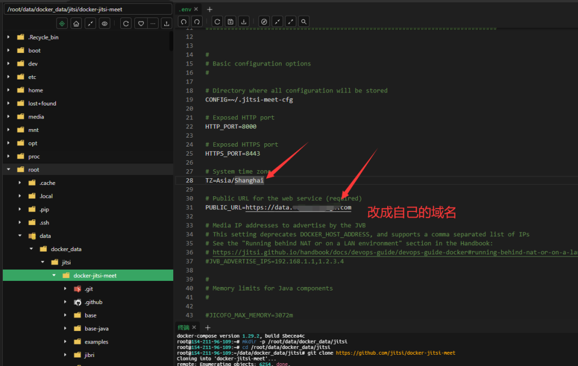This screenshot has height=366, width=578.
Task: Click the upload icon in file panel
Action: pyautogui.click(x=166, y=23)
